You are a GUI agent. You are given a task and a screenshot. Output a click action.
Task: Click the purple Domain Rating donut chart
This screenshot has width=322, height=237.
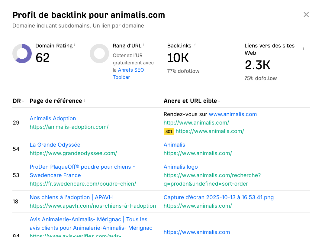pyautogui.click(x=22, y=54)
